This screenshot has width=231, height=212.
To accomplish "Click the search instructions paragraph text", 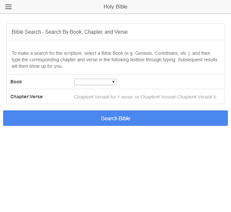I will click(x=115, y=60).
